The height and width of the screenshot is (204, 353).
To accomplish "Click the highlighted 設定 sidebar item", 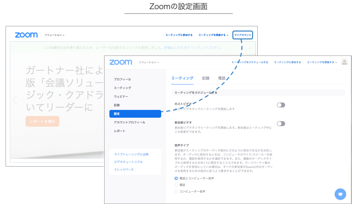I will click(x=135, y=114).
